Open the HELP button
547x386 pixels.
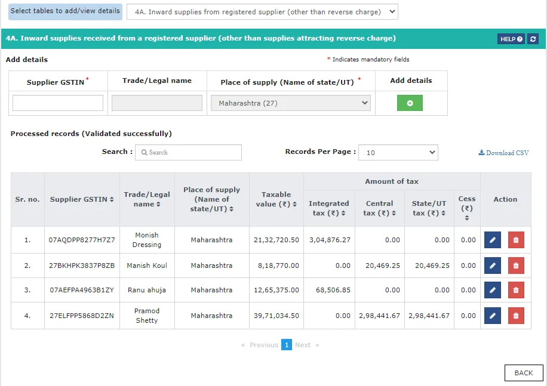click(511, 39)
